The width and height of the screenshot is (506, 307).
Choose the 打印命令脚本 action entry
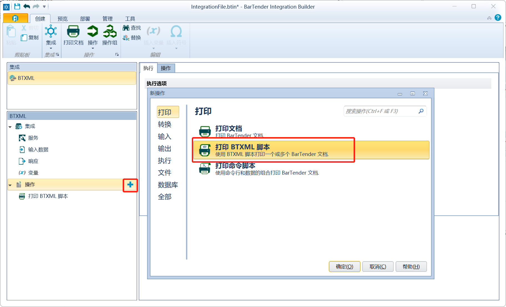311,169
